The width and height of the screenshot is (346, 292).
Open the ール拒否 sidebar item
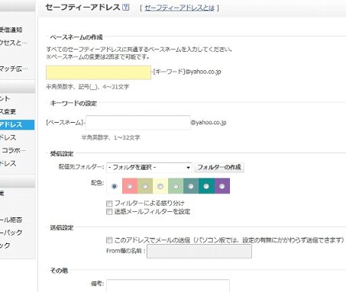[11, 220]
